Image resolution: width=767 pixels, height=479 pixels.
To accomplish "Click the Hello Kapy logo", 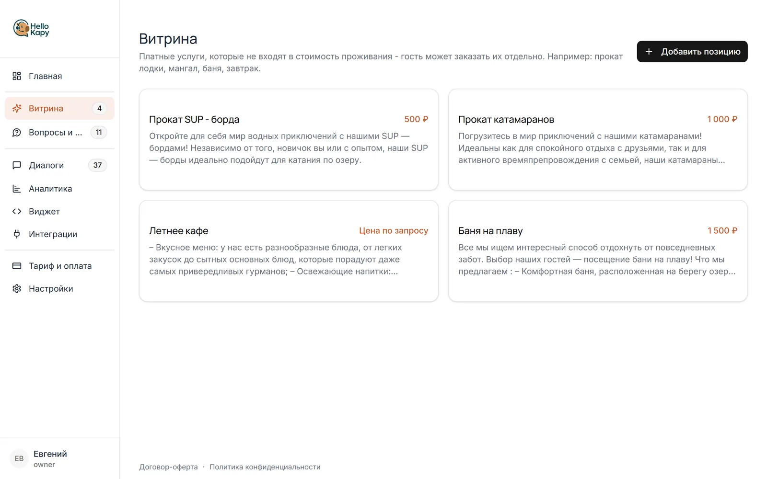I will coord(31,29).
